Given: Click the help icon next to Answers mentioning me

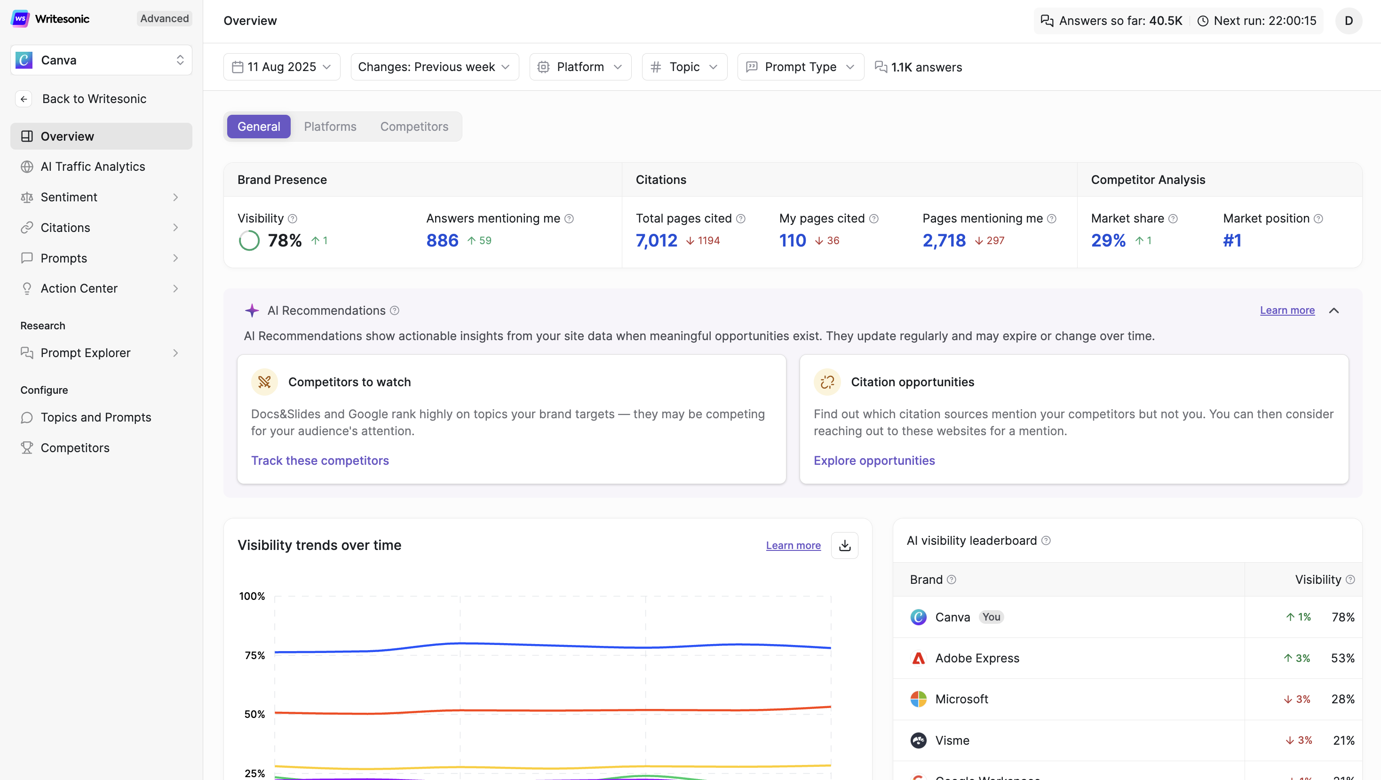Looking at the screenshot, I should [569, 219].
